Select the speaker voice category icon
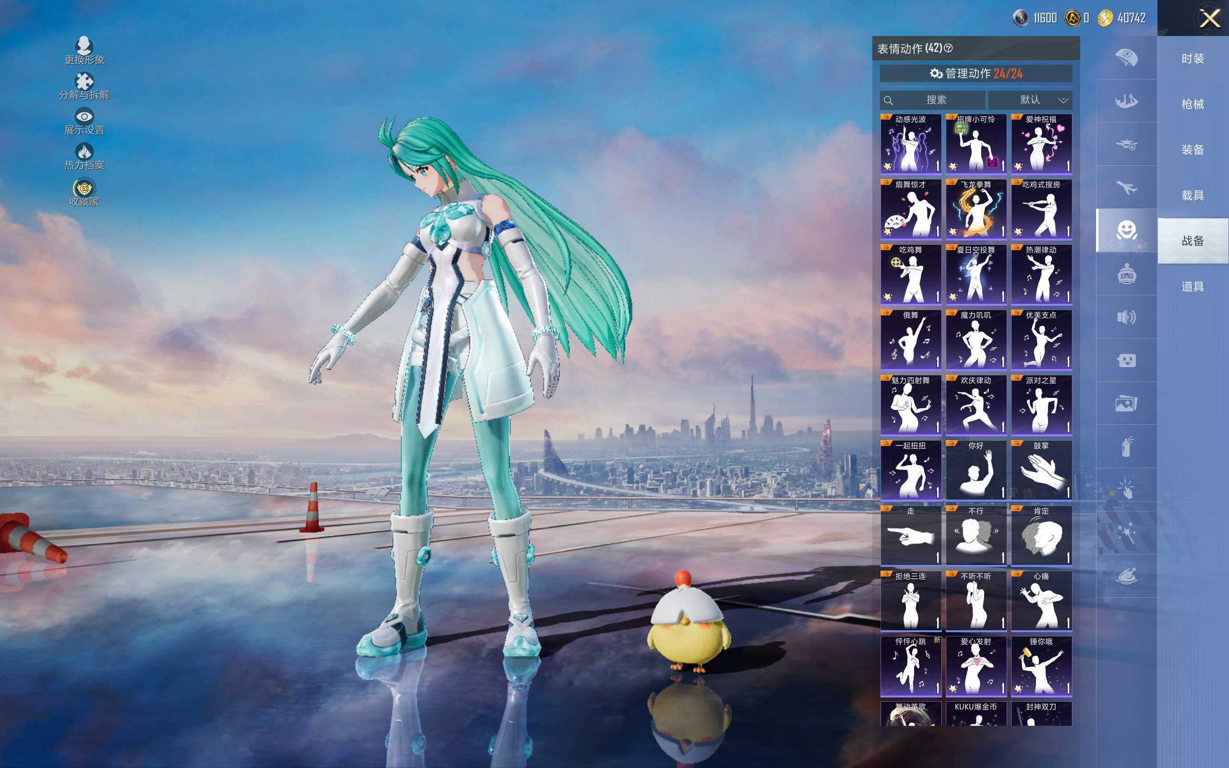This screenshot has height=768, width=1229. [x=1126, y=317]
